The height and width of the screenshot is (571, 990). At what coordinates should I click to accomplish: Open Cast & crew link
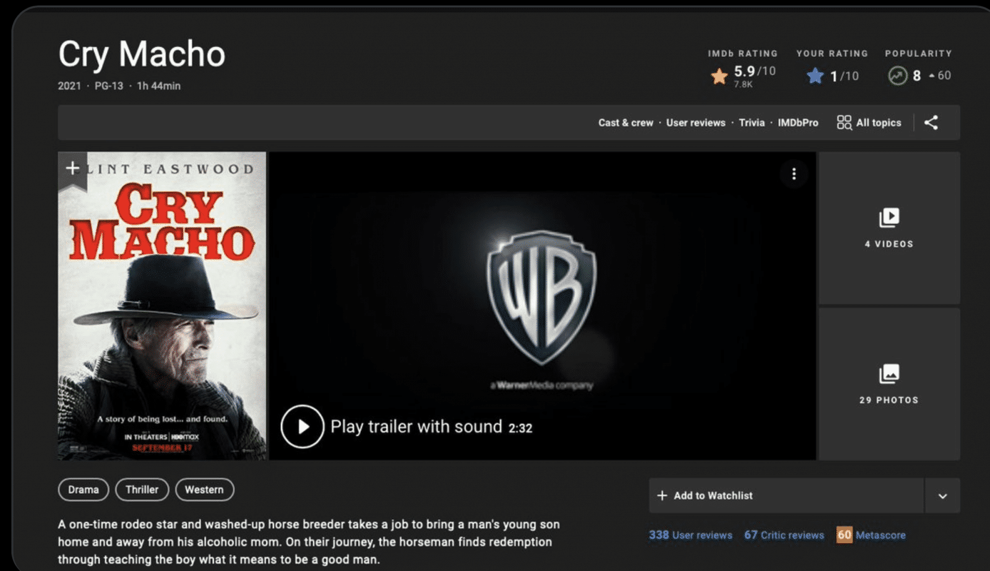[626, 122]
